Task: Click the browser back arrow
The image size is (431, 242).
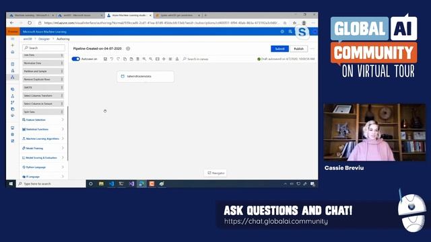Action: (11, 23)
